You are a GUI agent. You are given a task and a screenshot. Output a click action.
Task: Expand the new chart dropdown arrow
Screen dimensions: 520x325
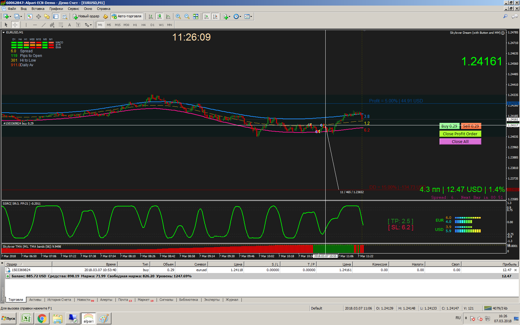[x=11, y=16]
